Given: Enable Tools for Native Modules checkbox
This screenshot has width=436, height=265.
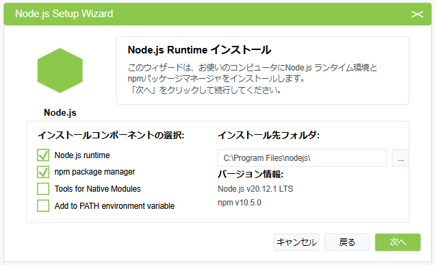Looking at the screenshot, I should click(x=43, y=189).
